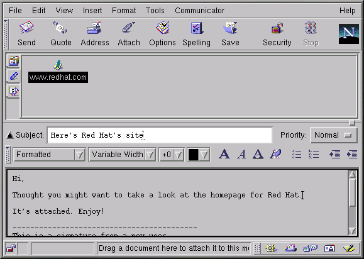Screen dimensions: 364x259
Task: Open the Spelling checker icon
Action: pyautogui.click(x=197, y=28)
